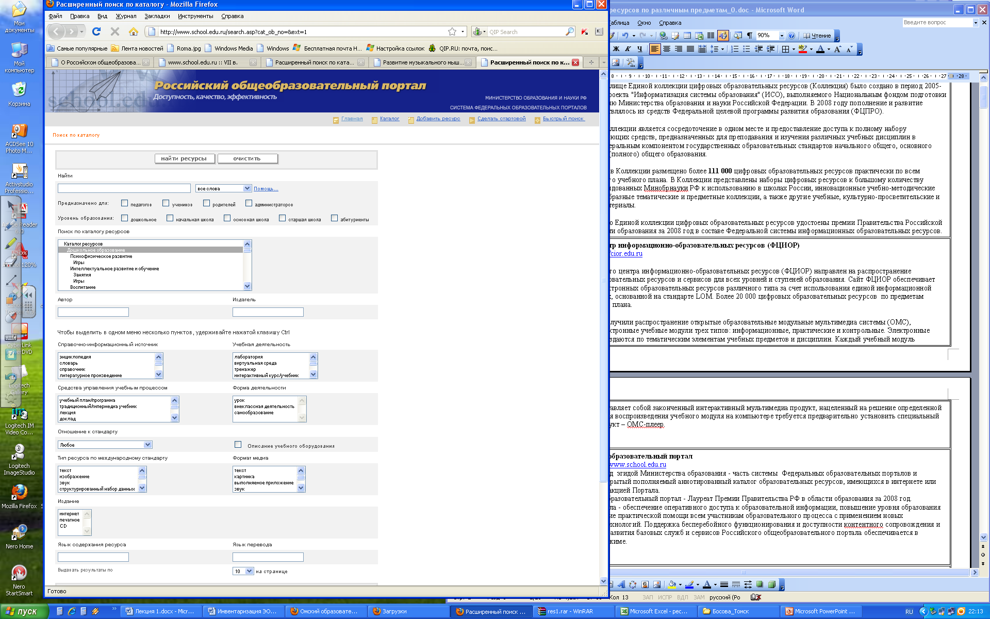Apply italic (К) in Word
Image resolution: width=990 pixels, height=619 pixels.
point(628,49)
